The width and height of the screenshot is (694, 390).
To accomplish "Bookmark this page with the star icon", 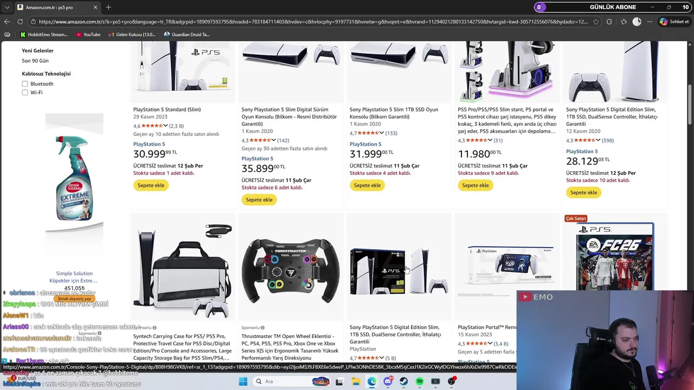I will [x=596, y=22].
